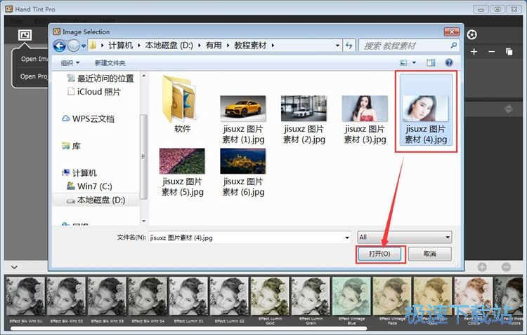Click the minus icon in the right panel
The height and width of the screenshot is (335, 527).
click(x=491, y=52)
